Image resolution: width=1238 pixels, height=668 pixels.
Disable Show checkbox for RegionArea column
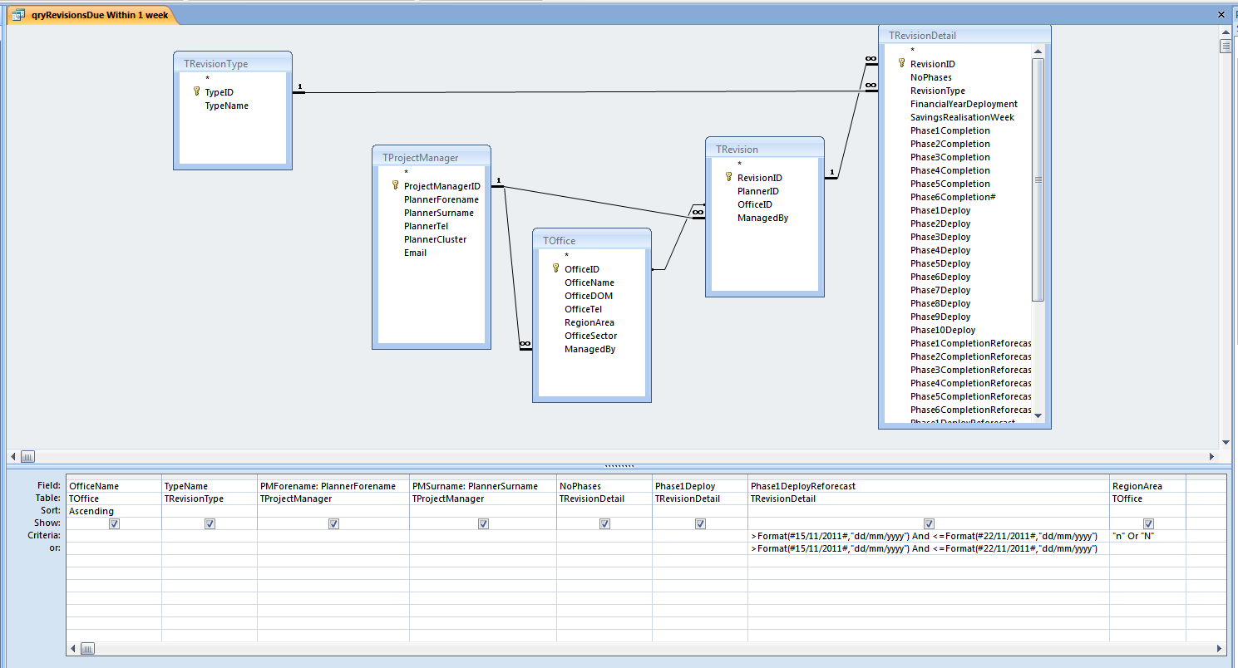pos(1148,523)
